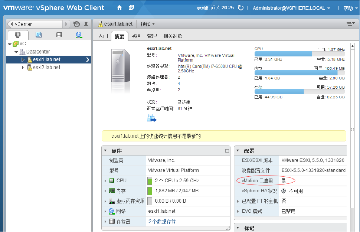The width and height of the screenshot is (360, 232).
Task: Select esxi2.lab.net host in tree
Action: (47, 67)
